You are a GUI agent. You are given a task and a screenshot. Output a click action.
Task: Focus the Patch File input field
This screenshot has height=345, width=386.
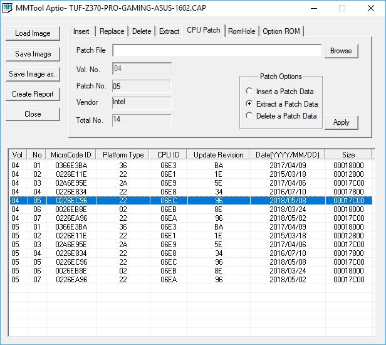[217, 51]
